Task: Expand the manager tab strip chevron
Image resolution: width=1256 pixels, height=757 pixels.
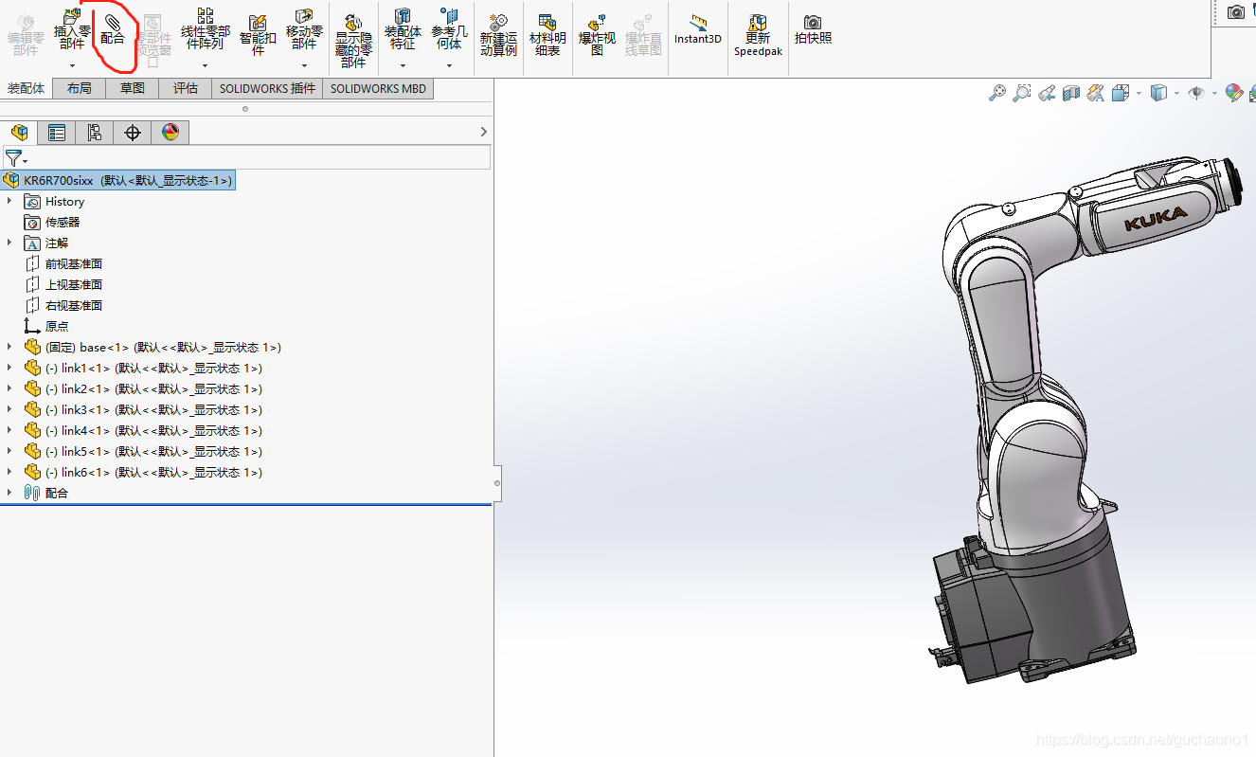Action: click(484, 133)
